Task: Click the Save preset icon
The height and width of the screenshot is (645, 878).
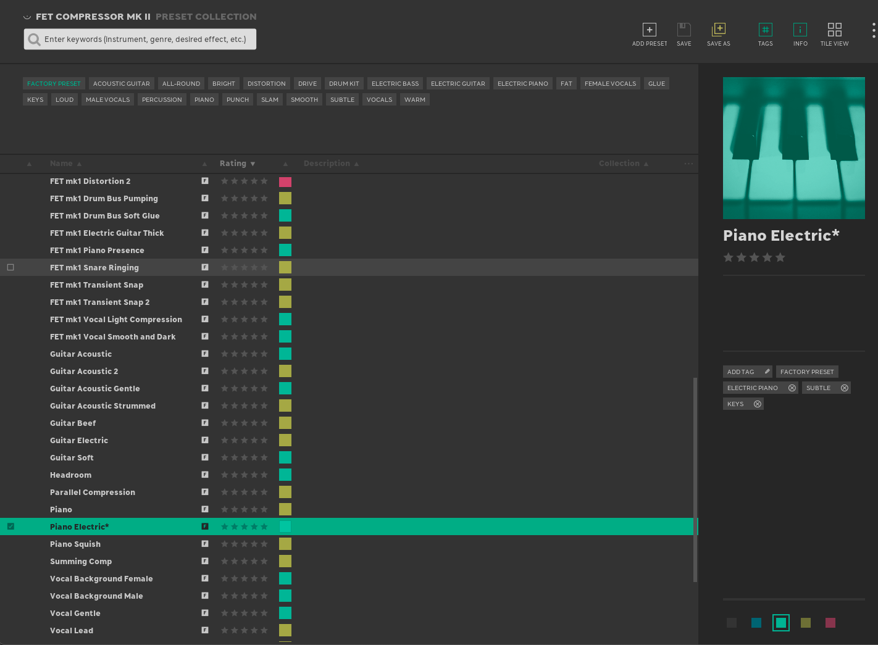Action: click(x=684, y=30)
